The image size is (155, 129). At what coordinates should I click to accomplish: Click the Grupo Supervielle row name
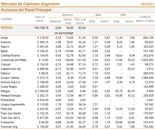[13, 104]
